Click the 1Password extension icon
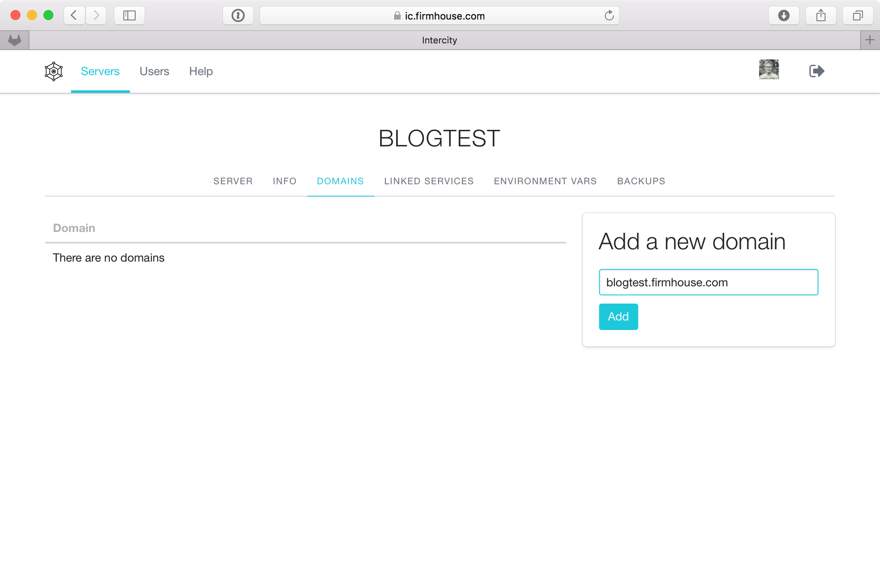 [x=238, y=16]
